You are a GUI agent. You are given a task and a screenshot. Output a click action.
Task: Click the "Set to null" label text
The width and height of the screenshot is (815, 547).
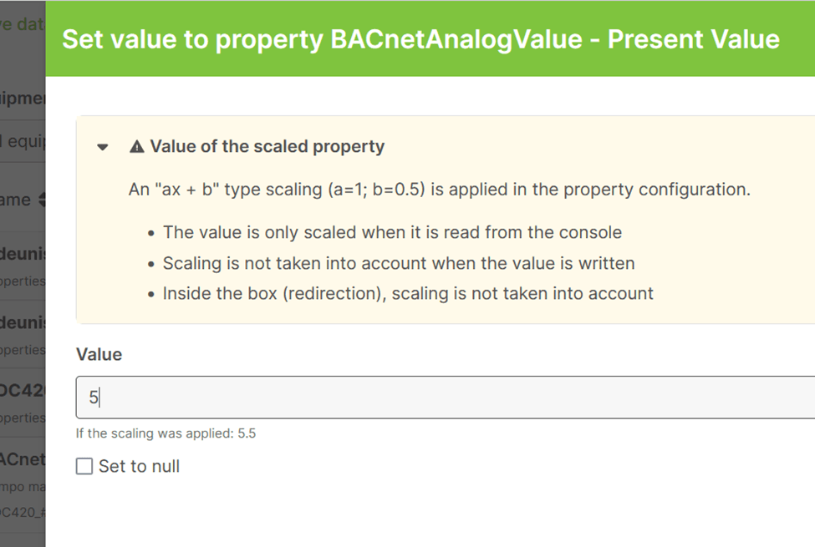click(139, 466)
